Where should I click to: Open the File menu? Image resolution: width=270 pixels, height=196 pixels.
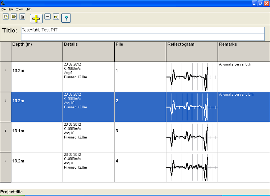[x=3, y=9]
